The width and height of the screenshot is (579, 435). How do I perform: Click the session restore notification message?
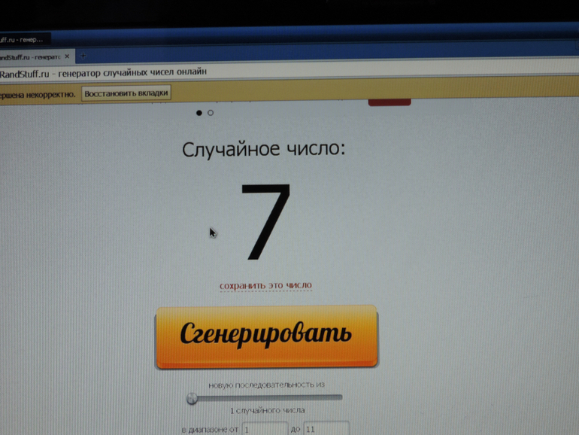pos(38,94)
